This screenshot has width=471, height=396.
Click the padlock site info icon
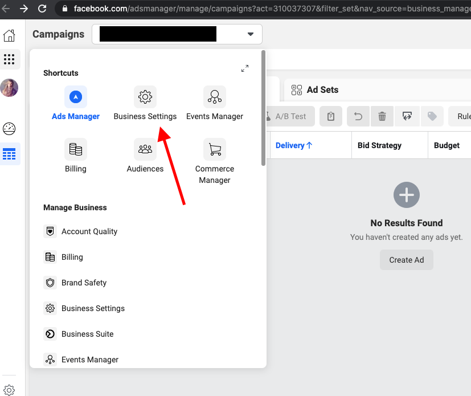coord(64,9)
